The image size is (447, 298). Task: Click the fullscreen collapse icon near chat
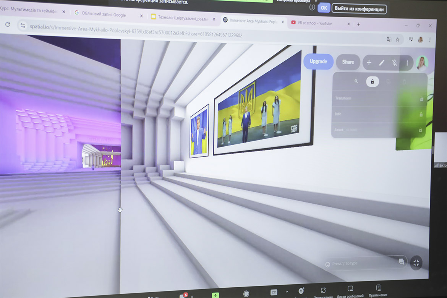coord(416,263)
